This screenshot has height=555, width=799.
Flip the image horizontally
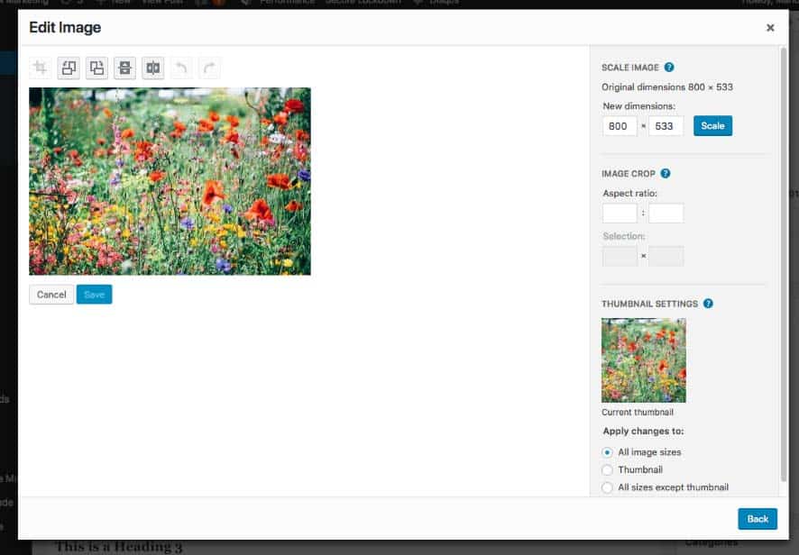tap(152, 68)
